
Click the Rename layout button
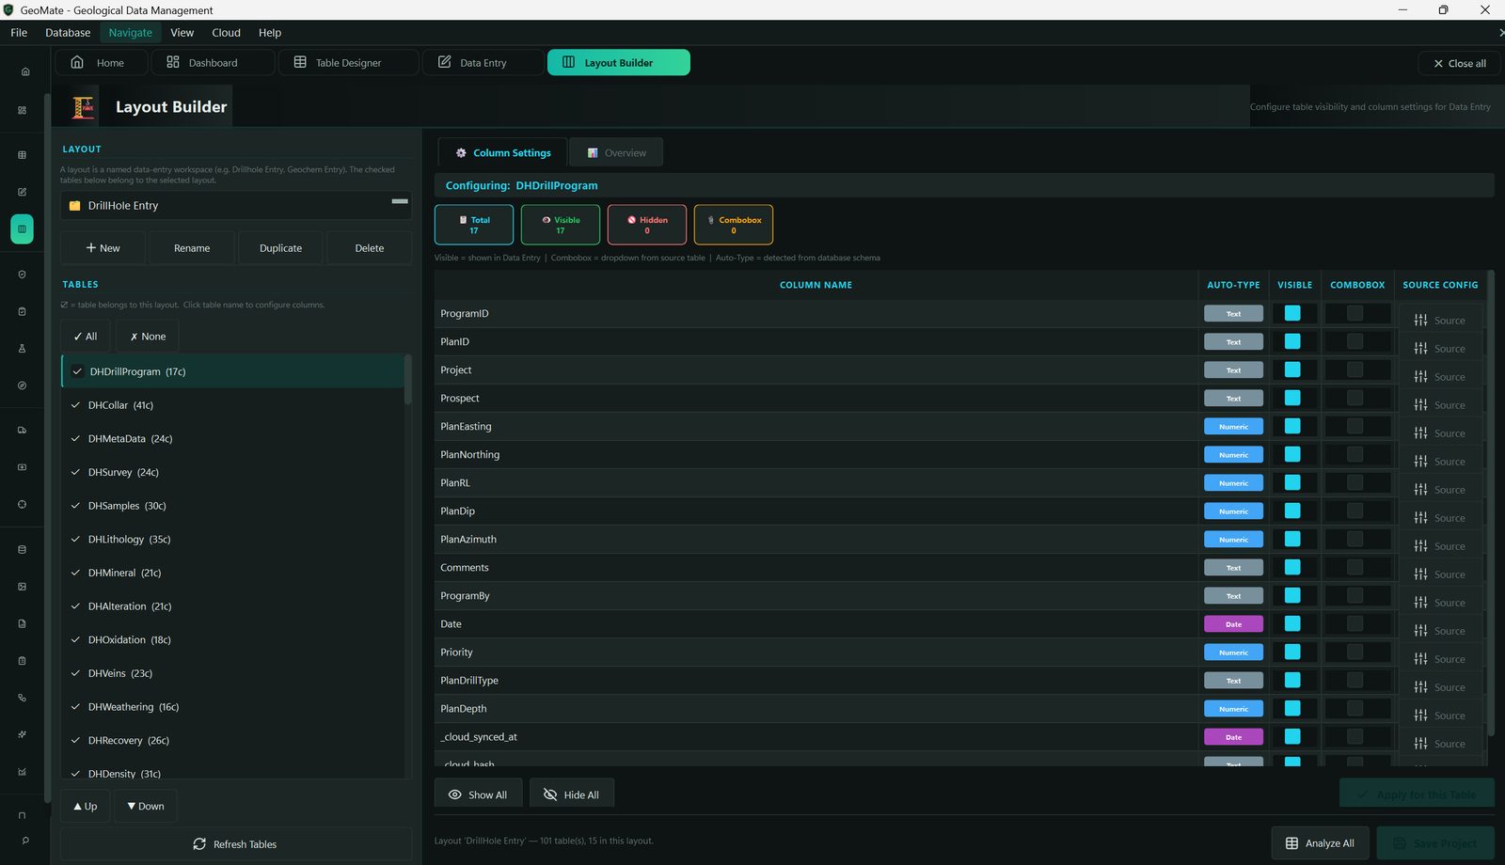192,248
